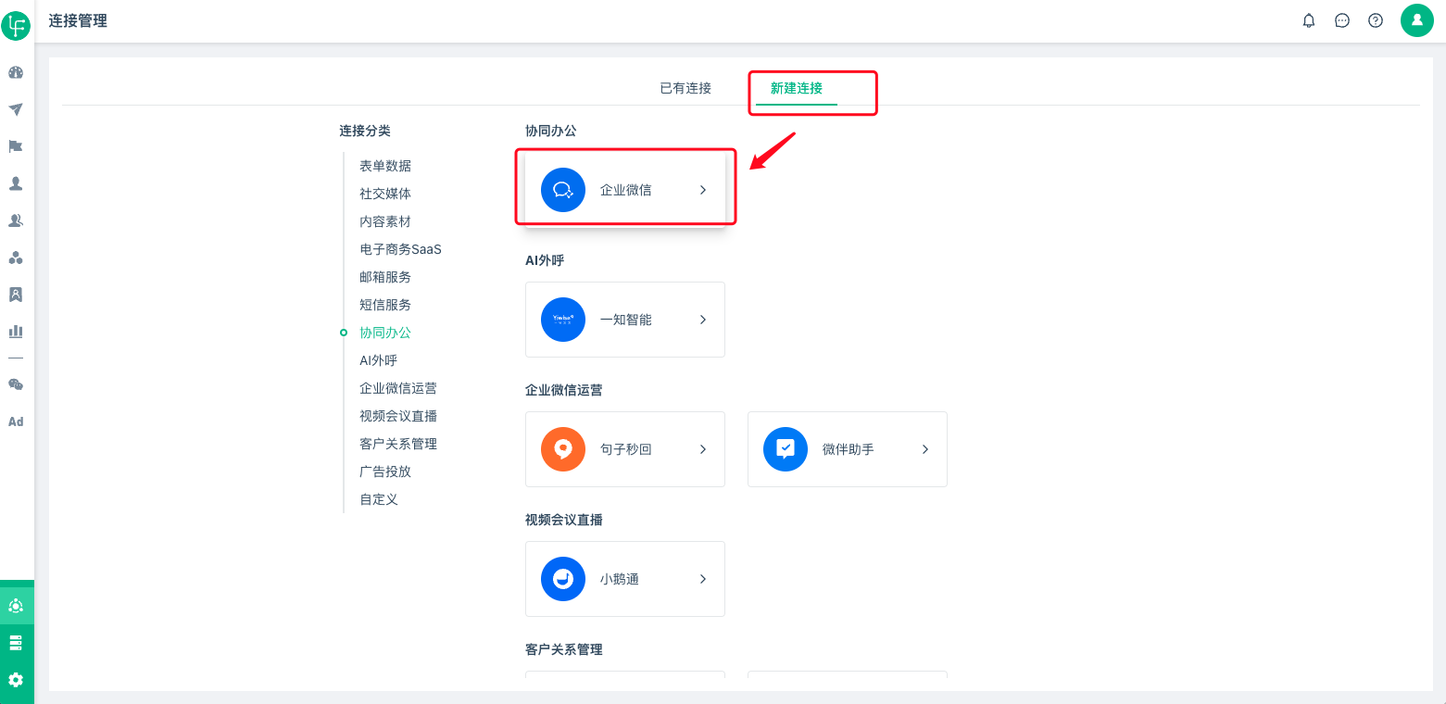The image size is (1446, 704).
Task: Open the single-user contact sidebar icon
Action: click(16, 183)
